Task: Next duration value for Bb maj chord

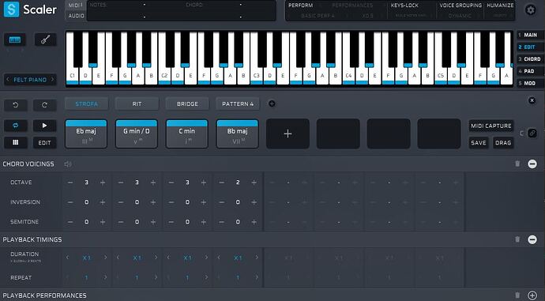Action: click(257, 258)
